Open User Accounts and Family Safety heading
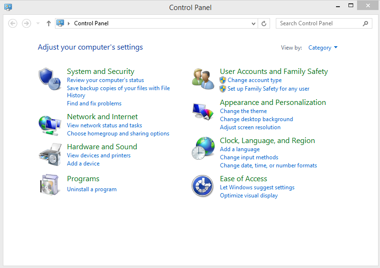 point(274,72)
